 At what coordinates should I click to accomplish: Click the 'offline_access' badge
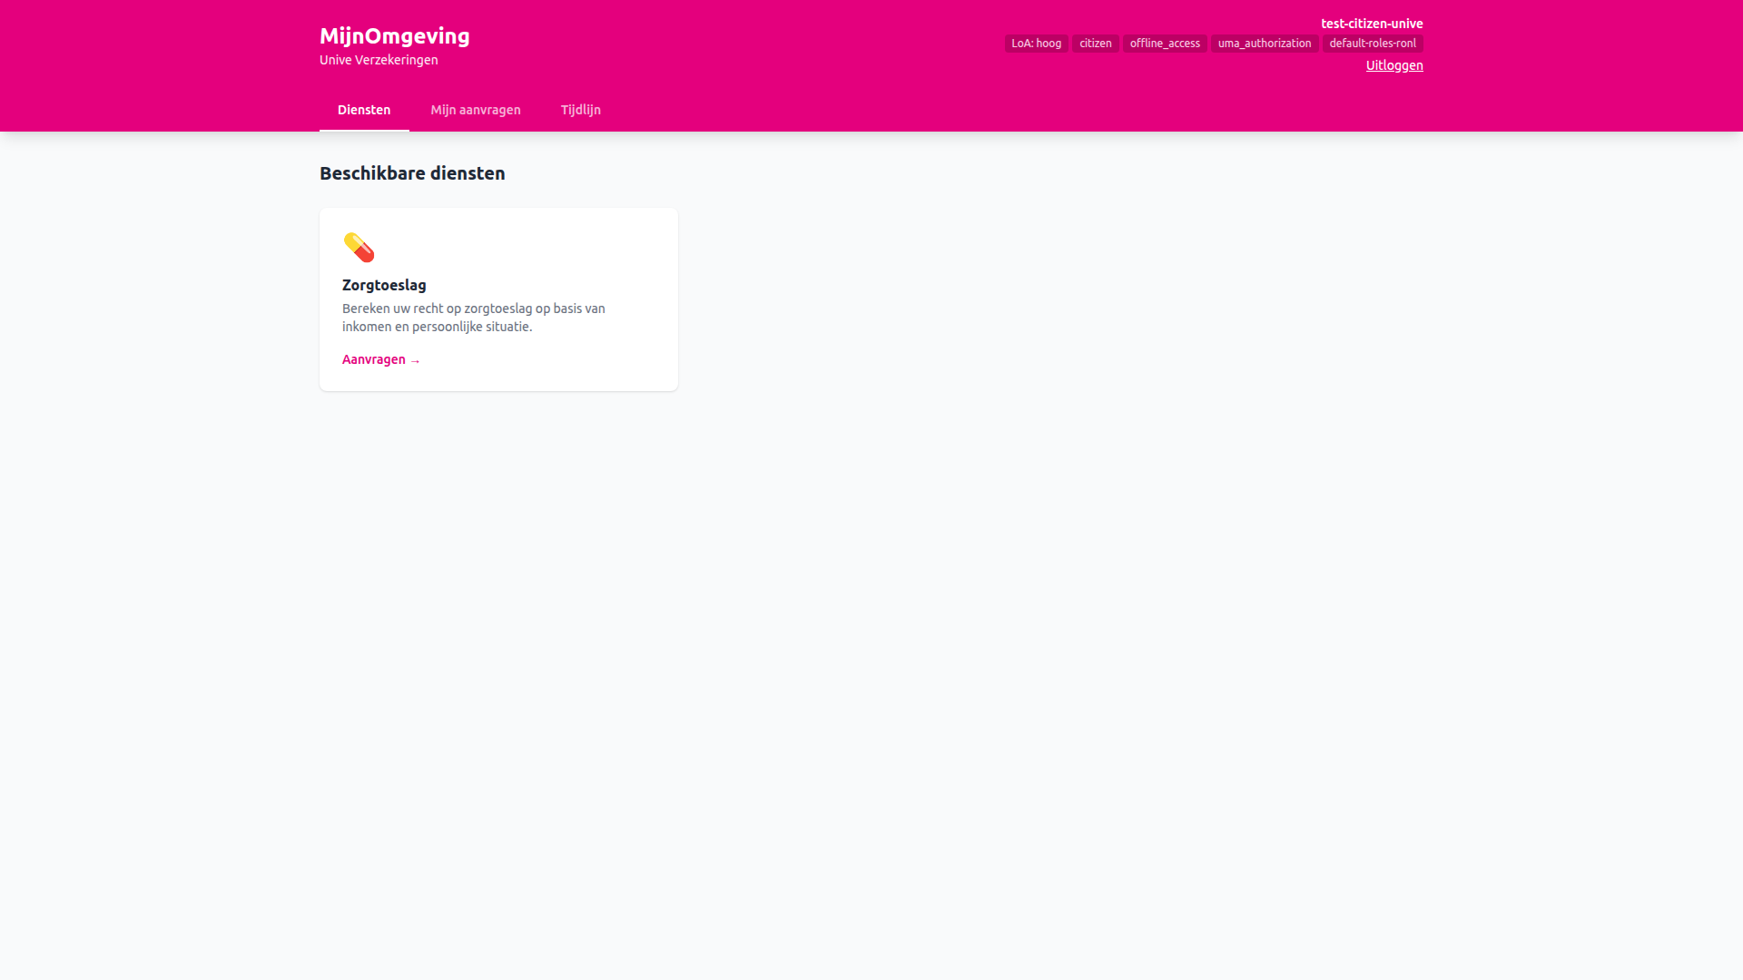tap(1165, 43)
